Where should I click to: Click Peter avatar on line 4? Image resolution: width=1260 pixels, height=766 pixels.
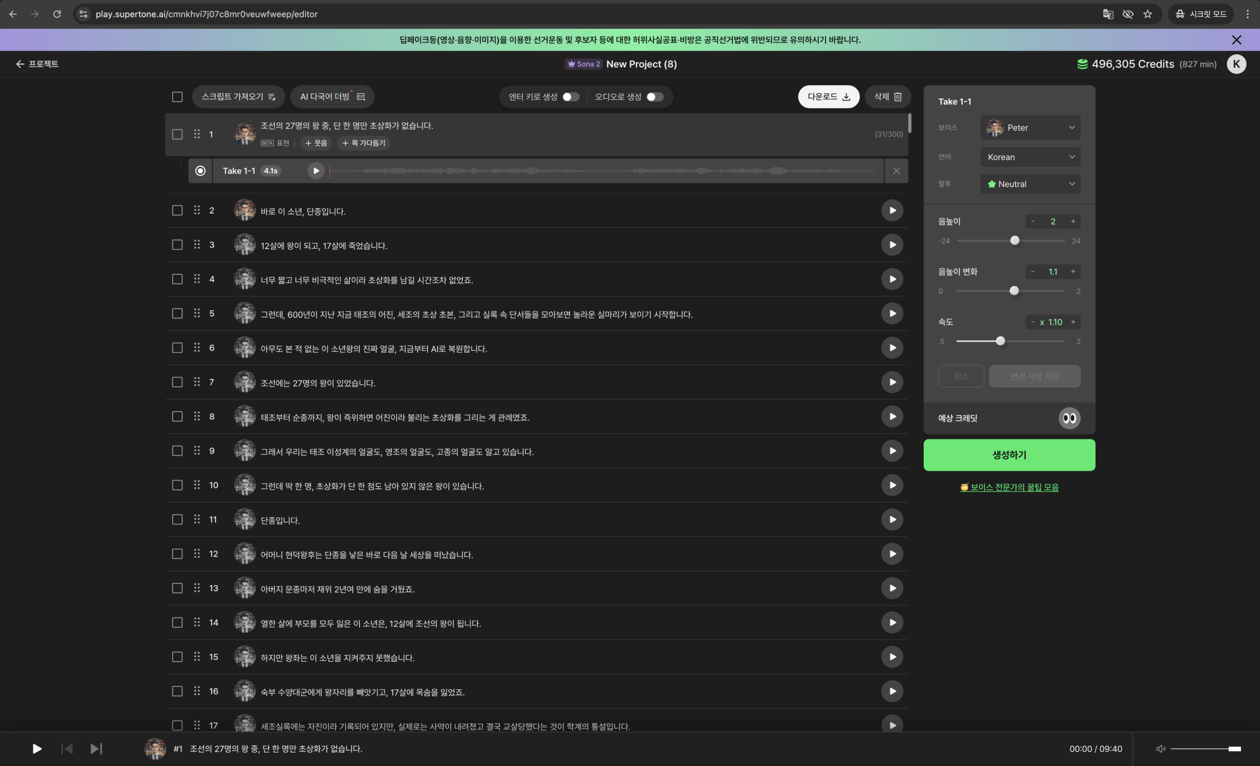245,279
